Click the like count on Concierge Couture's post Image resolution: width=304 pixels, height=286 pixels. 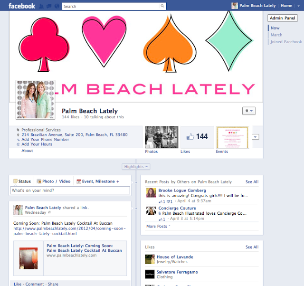click(162, 219)
